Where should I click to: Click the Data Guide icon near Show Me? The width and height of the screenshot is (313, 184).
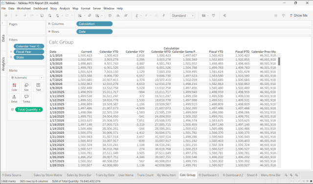coord(276,16)
